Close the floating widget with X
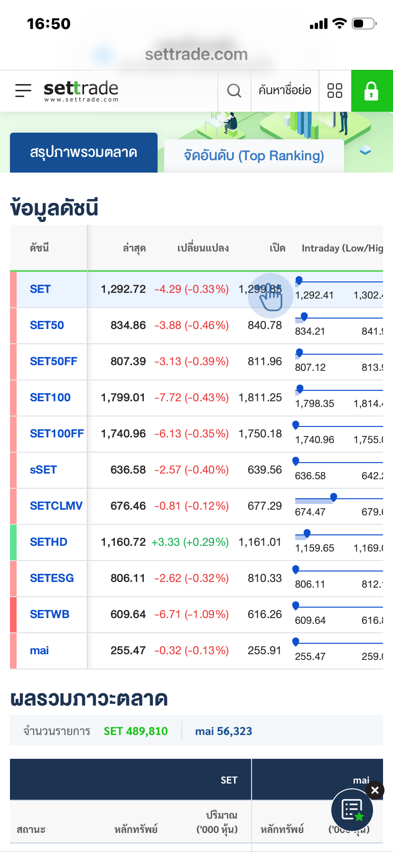The image size is (393, 852). pyautogui.click(x=375, y=790)
